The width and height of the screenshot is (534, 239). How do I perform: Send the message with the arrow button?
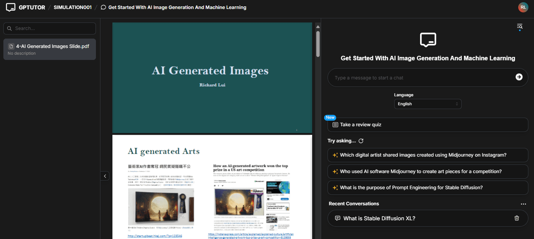pyautogui.click(x=519, y=77)
